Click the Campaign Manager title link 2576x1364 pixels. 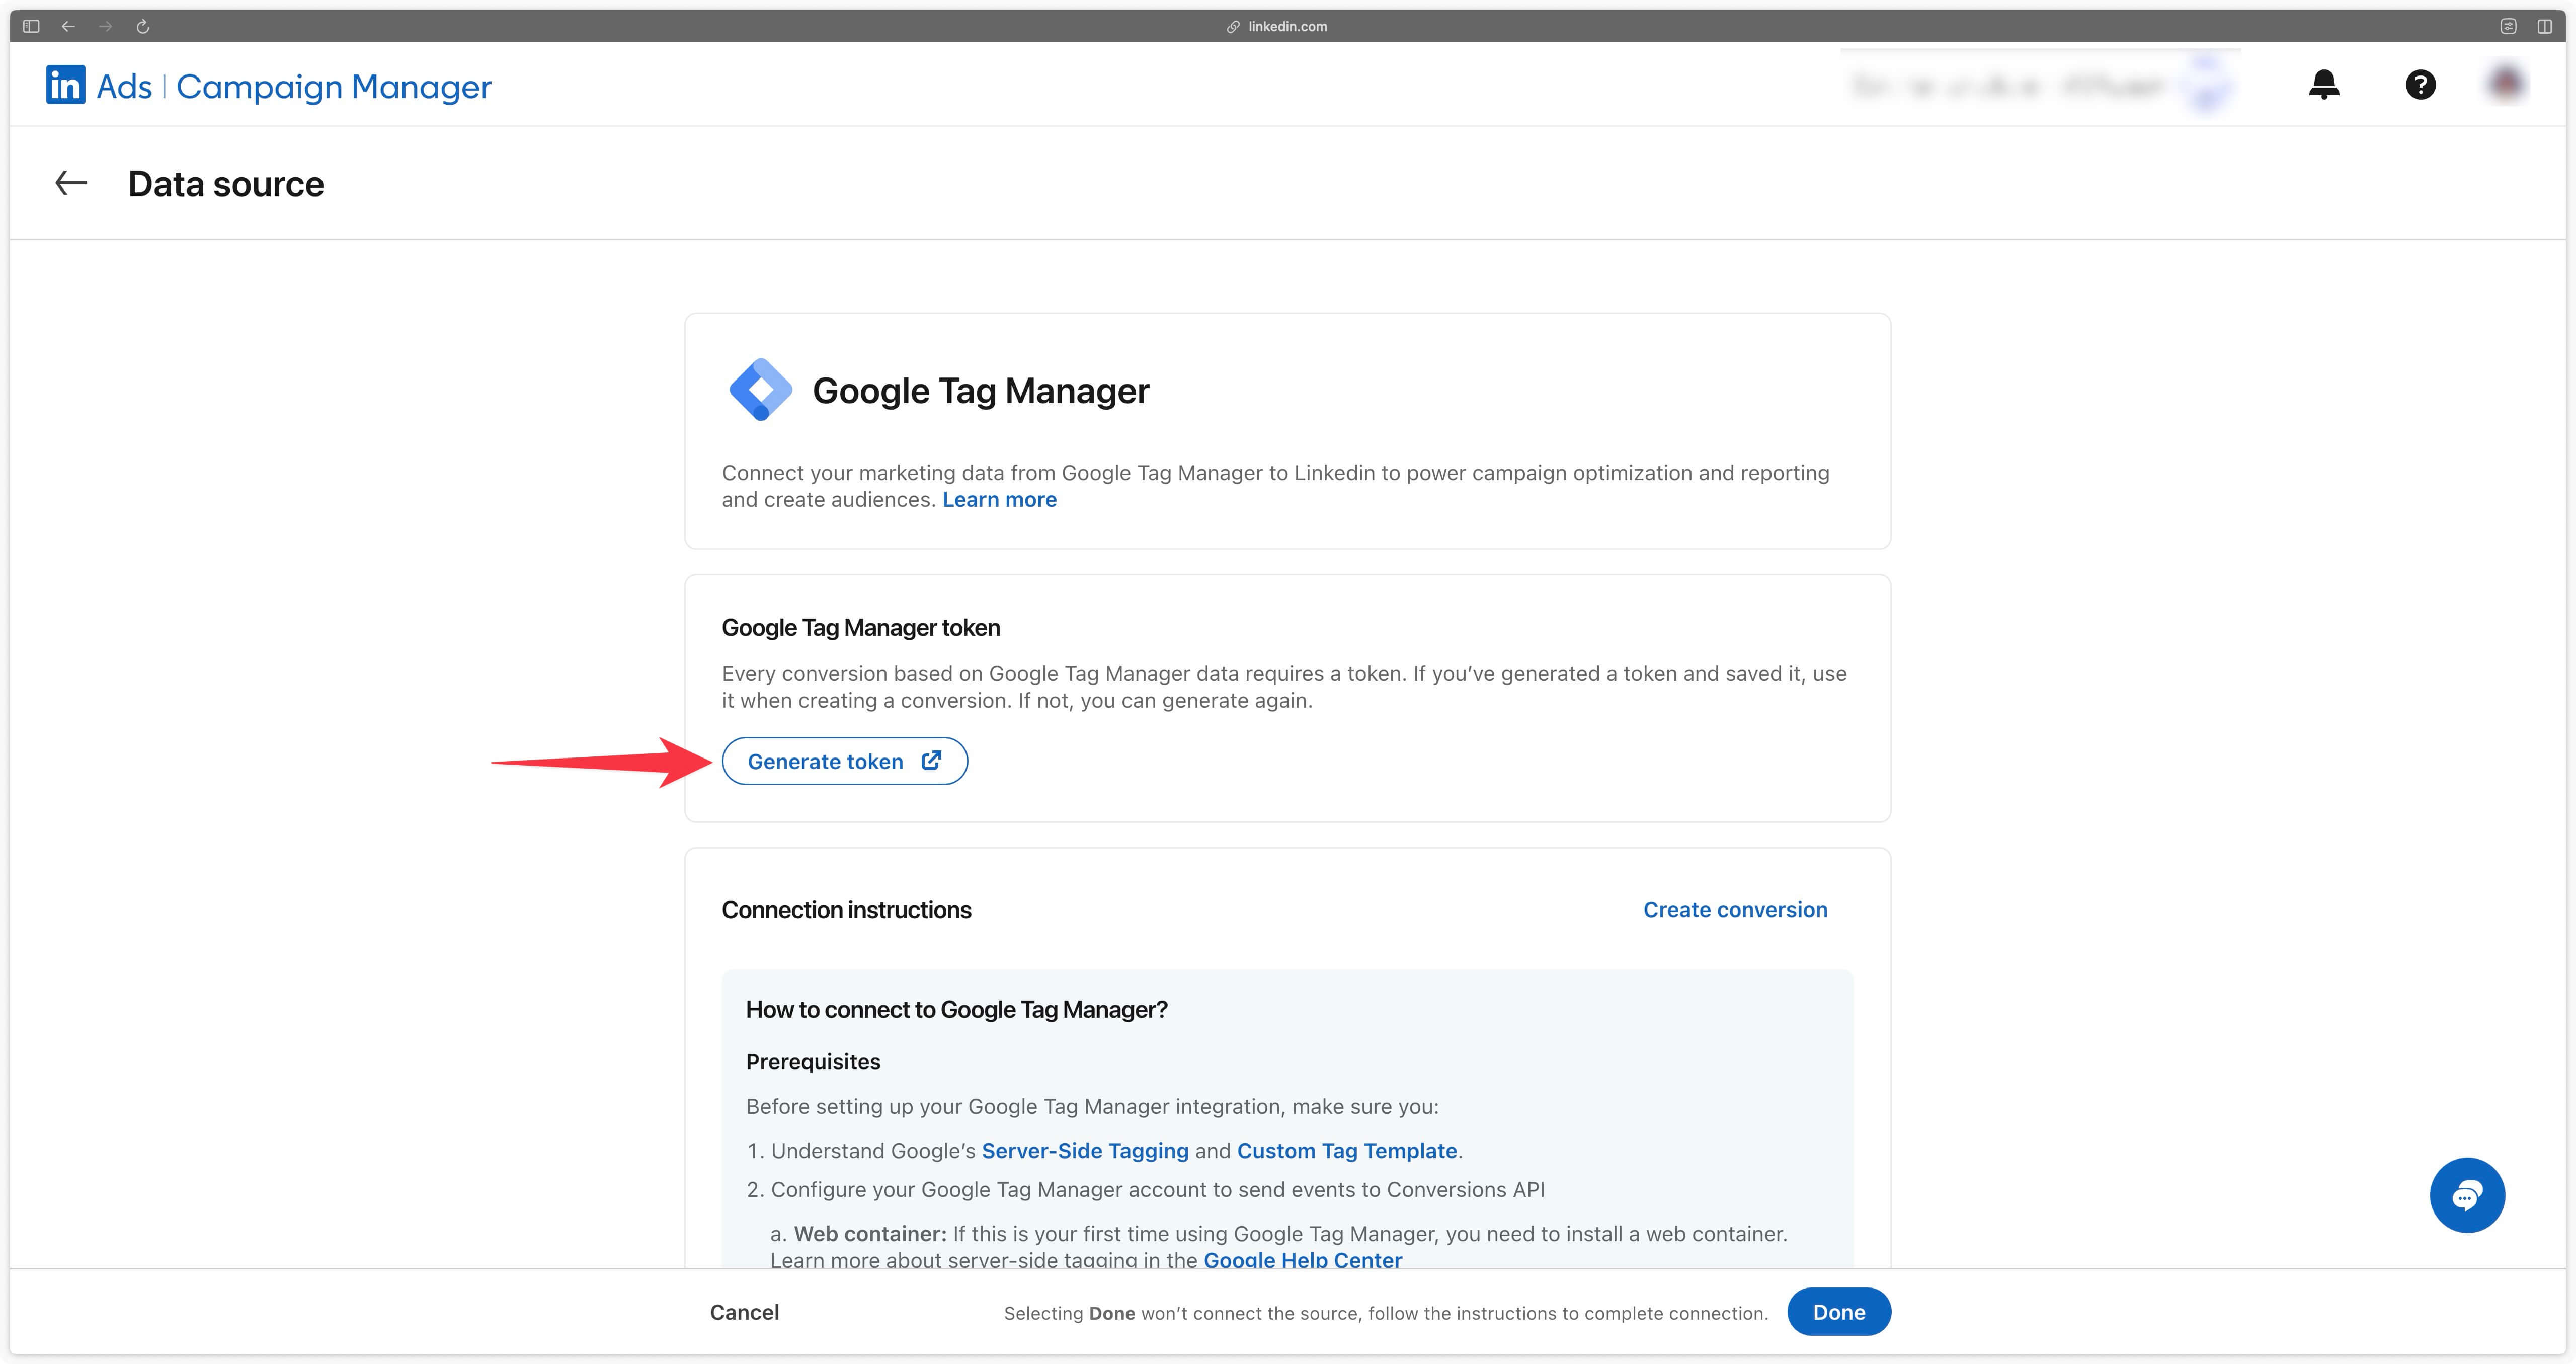pos(334,87)
